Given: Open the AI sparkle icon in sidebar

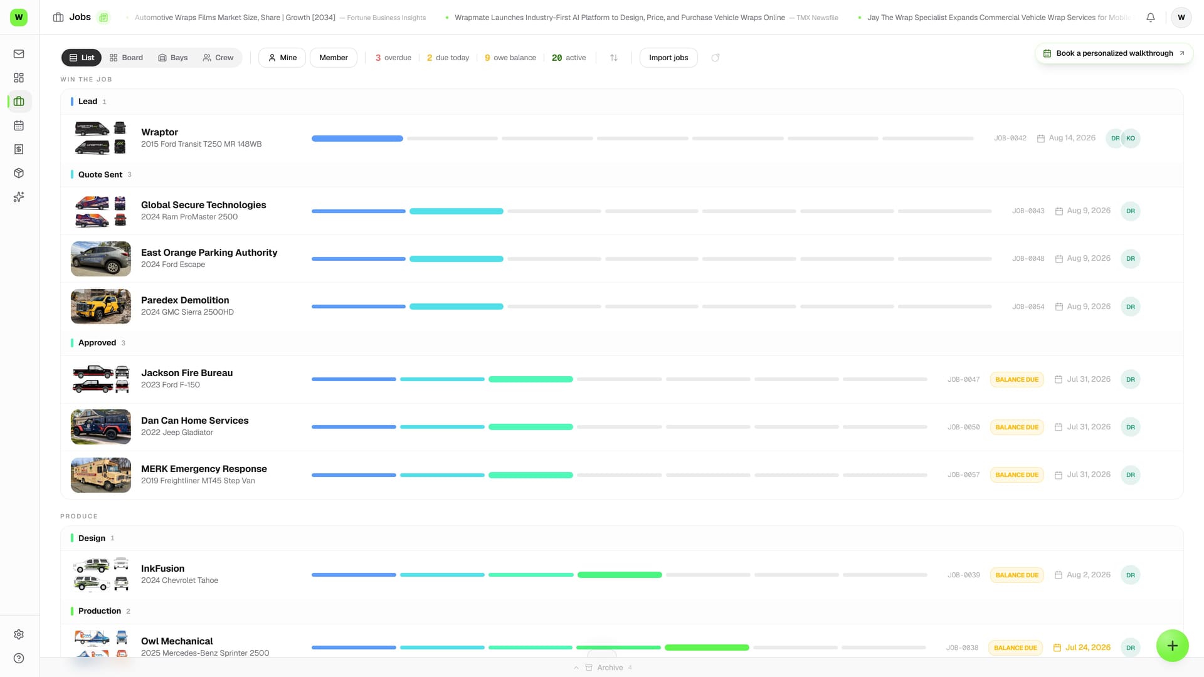Looking at the screenshot, I should (19, 197).
